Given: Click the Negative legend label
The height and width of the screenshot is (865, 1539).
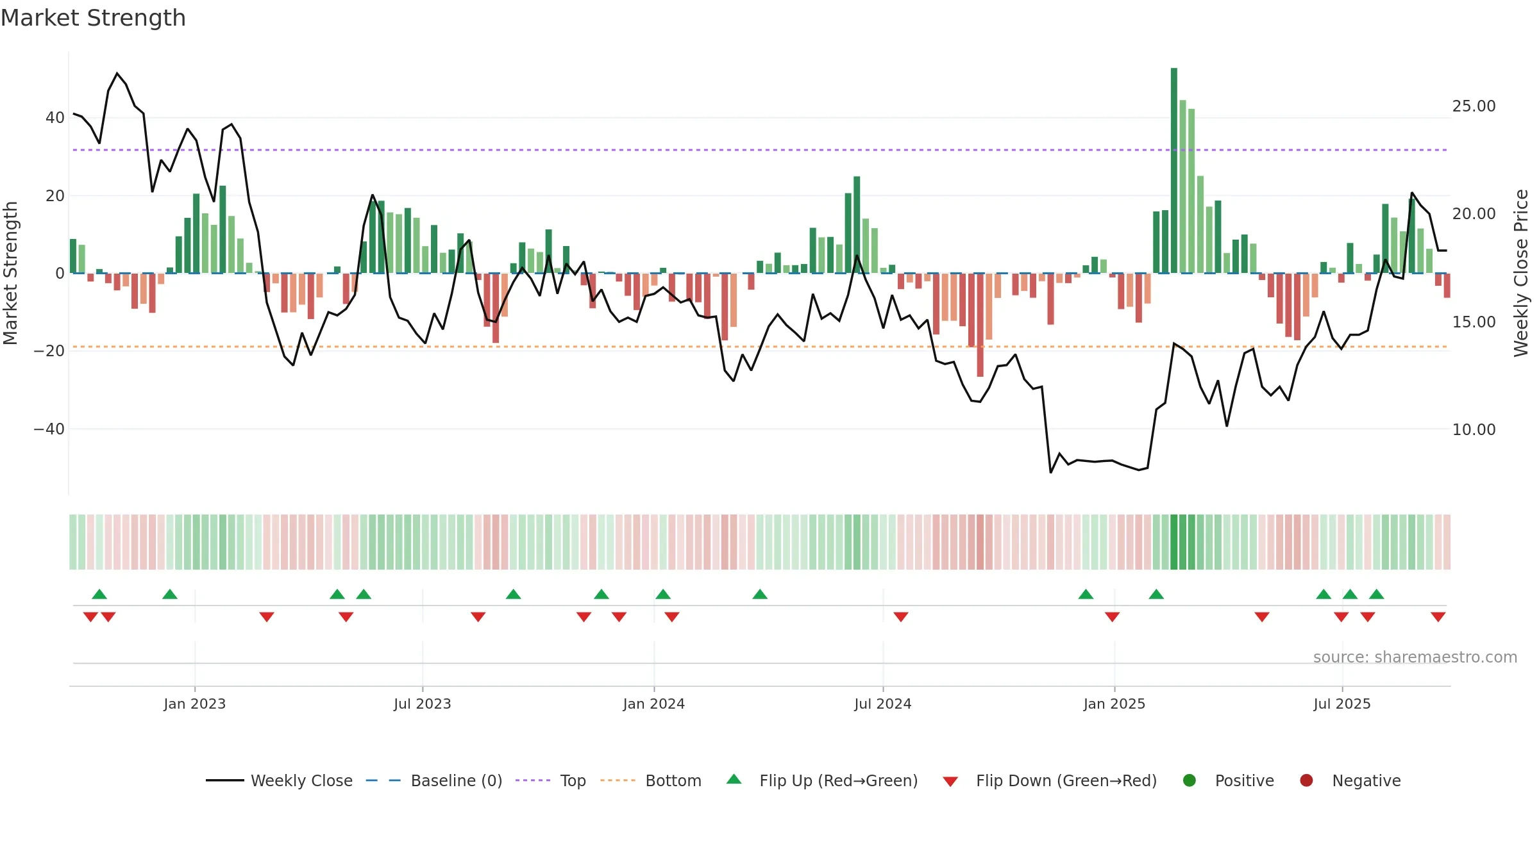Looking at the screenshot, I should 1367,780.
